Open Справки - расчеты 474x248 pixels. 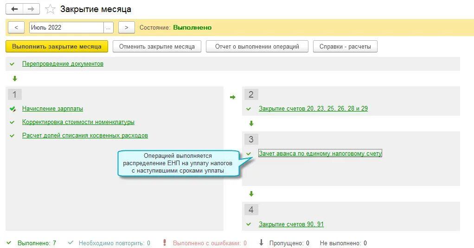tap(345, 46)
